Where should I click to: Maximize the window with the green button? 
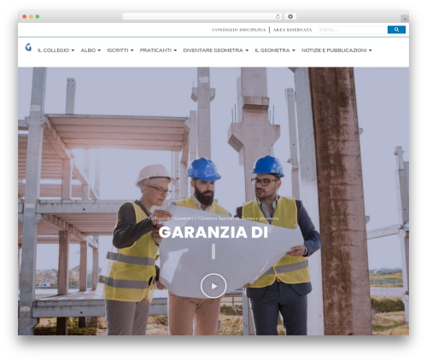[38, 17]
